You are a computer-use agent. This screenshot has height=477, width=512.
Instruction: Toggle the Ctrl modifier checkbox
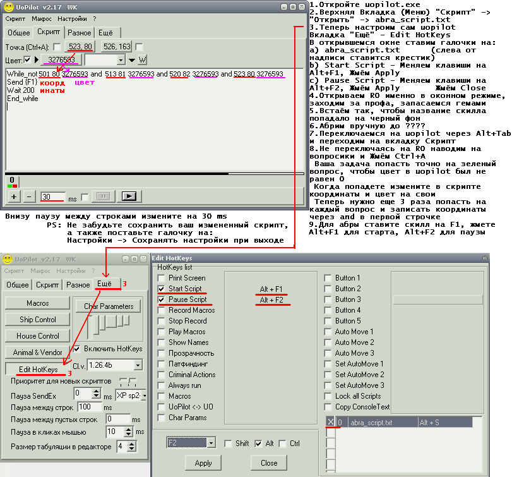(x=282, y=444)
